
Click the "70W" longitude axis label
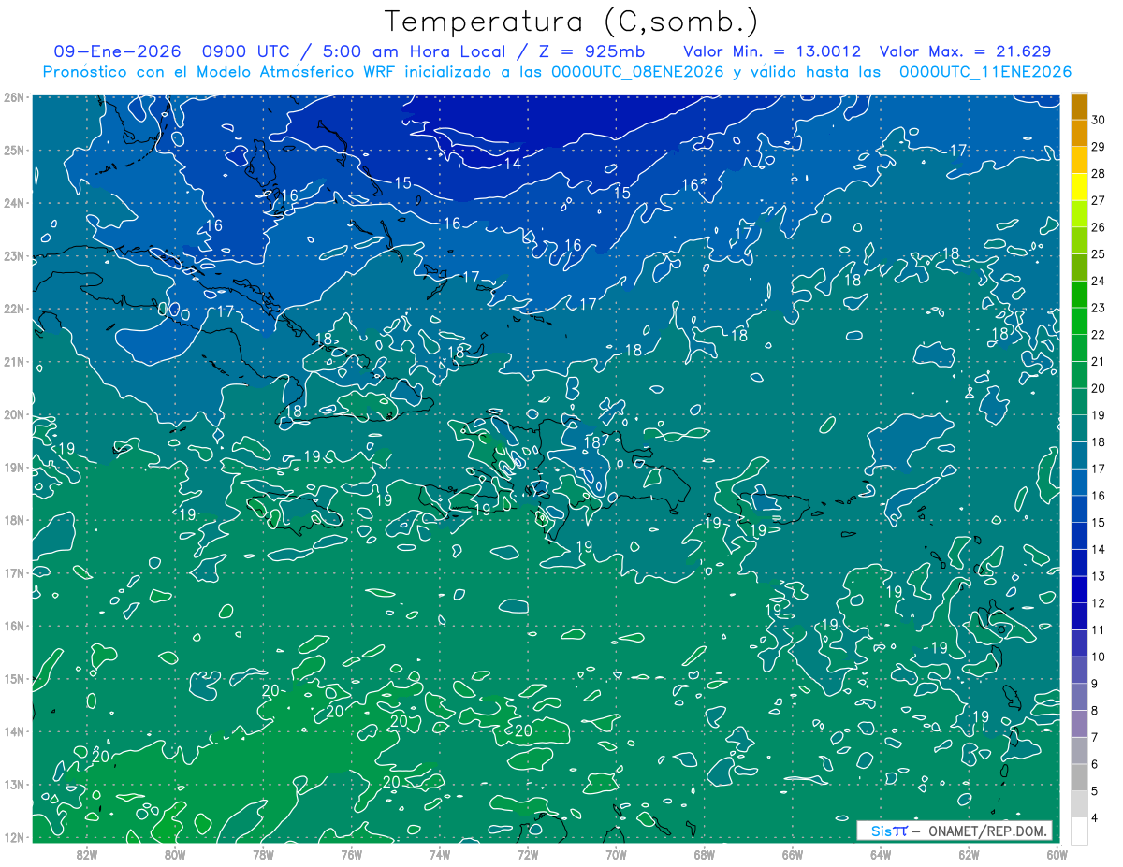coord(616,854)
